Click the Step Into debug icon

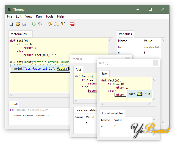(x=56, y=24)
